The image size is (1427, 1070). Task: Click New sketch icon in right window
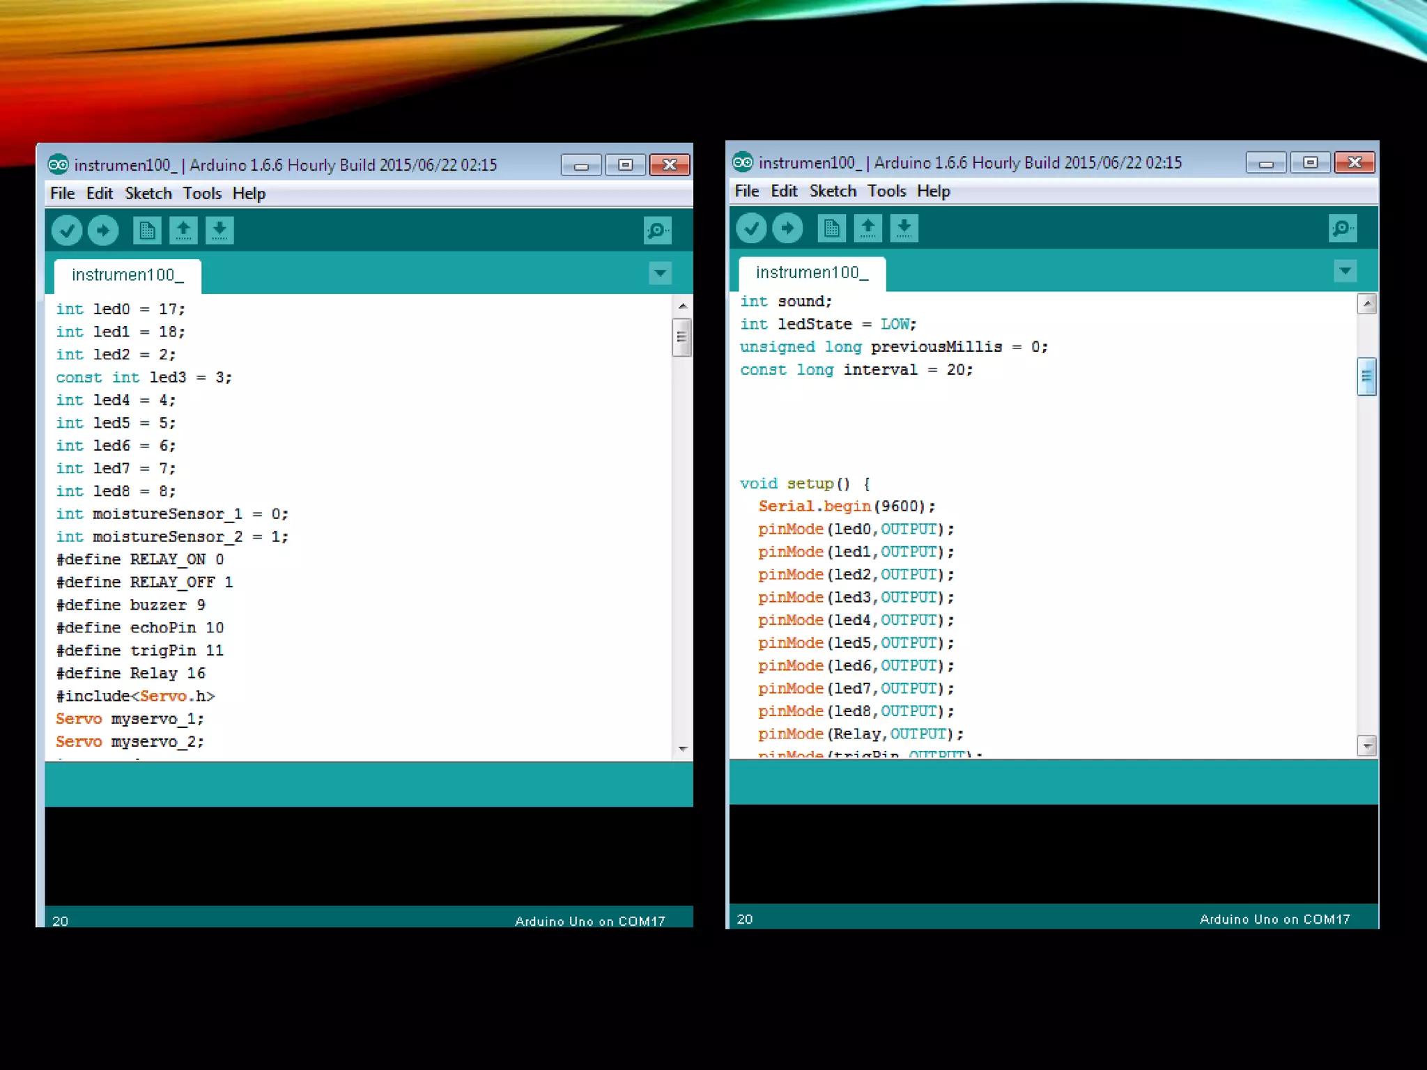[831, 228]
